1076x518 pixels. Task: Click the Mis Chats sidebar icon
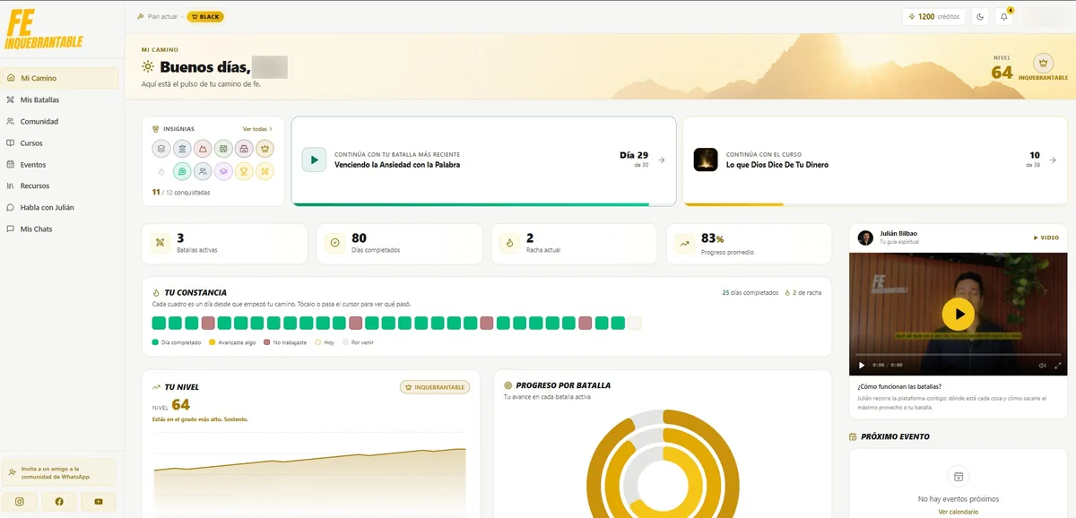(11, 229)
